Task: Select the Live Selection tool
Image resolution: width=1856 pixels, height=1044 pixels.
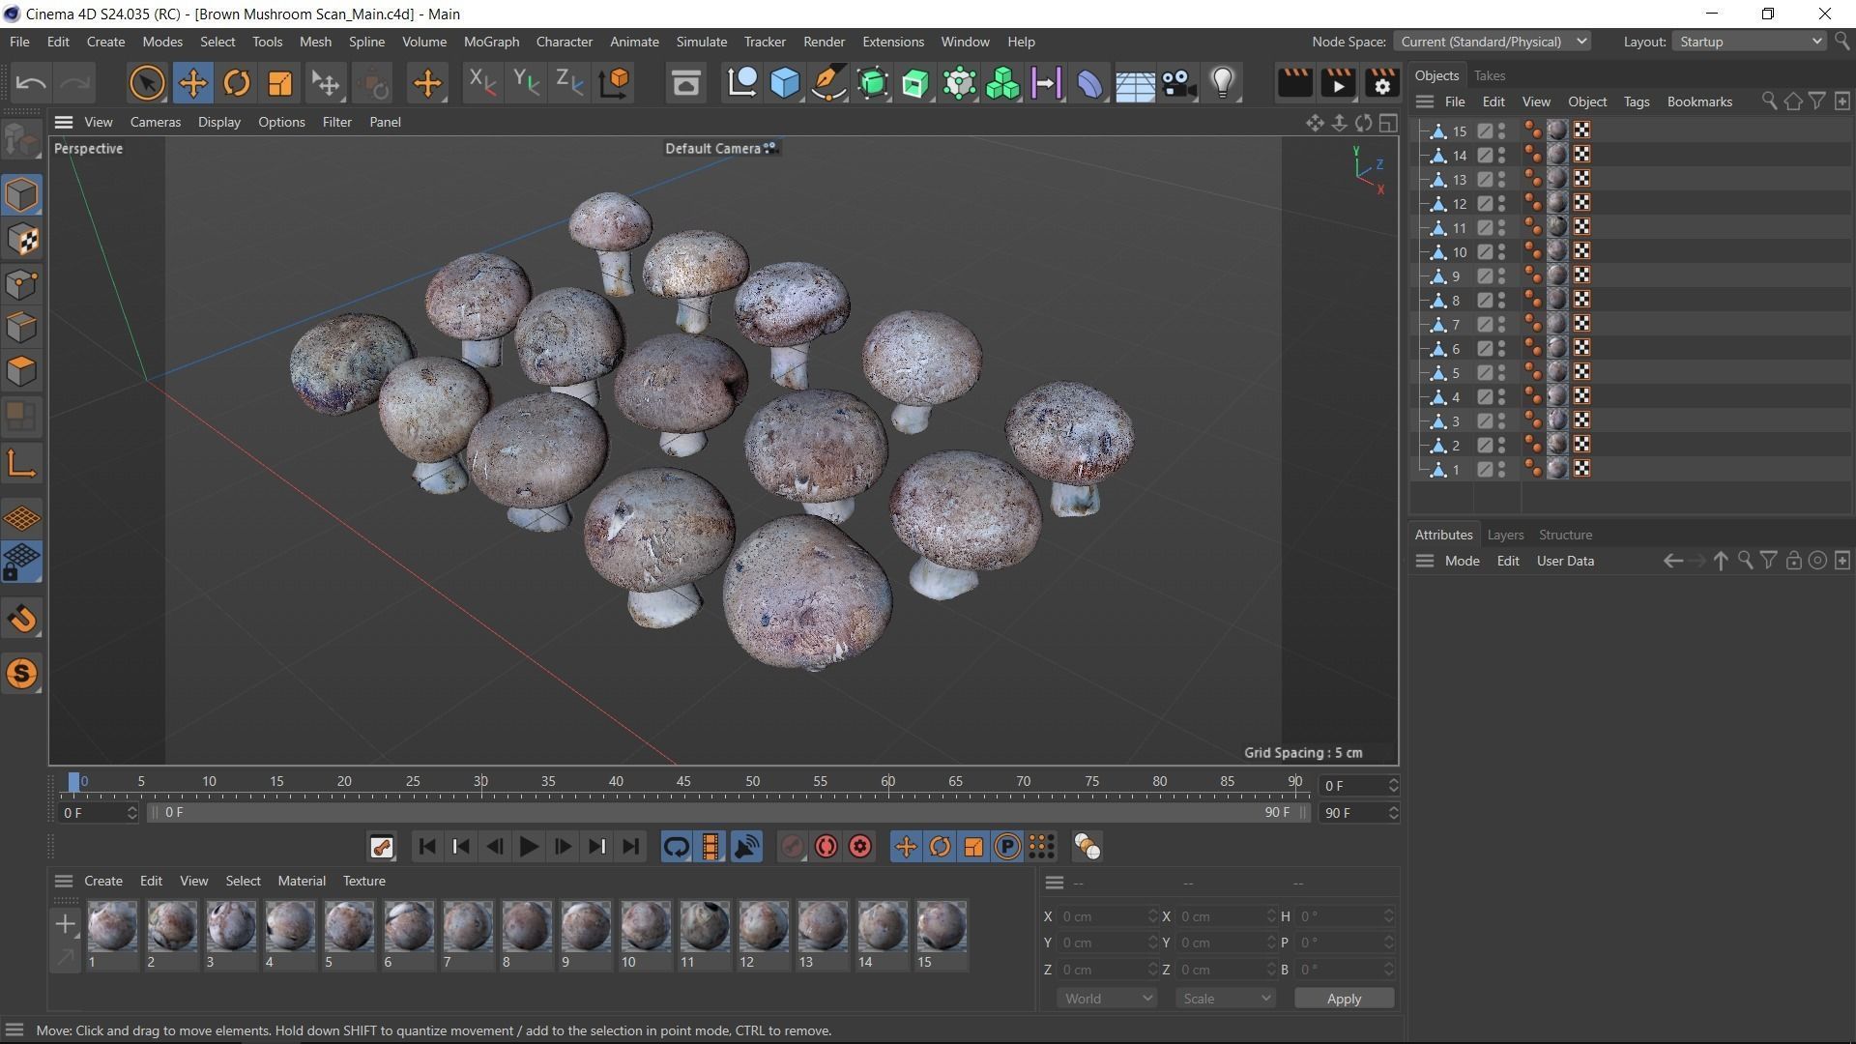Action: (x=147, y=83)
